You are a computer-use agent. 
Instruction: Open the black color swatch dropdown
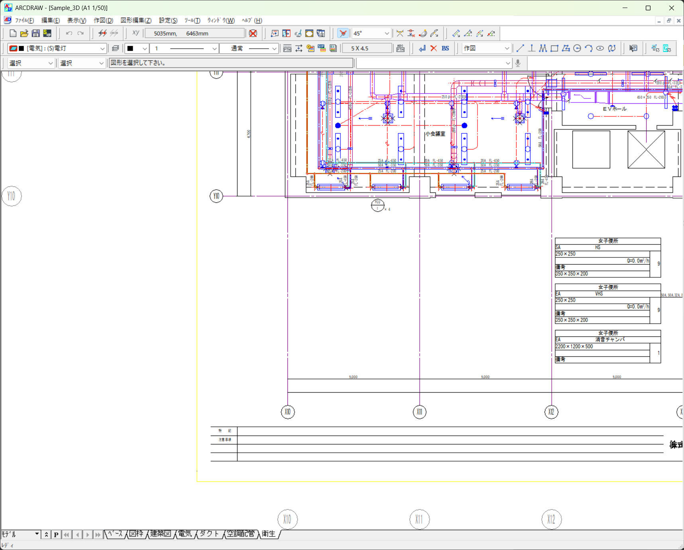pyautogui.click(x=144, y=48)
